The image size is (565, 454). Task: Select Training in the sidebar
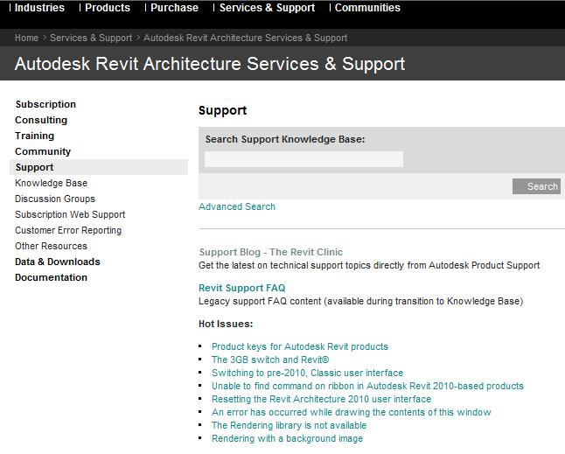point(35,136)
